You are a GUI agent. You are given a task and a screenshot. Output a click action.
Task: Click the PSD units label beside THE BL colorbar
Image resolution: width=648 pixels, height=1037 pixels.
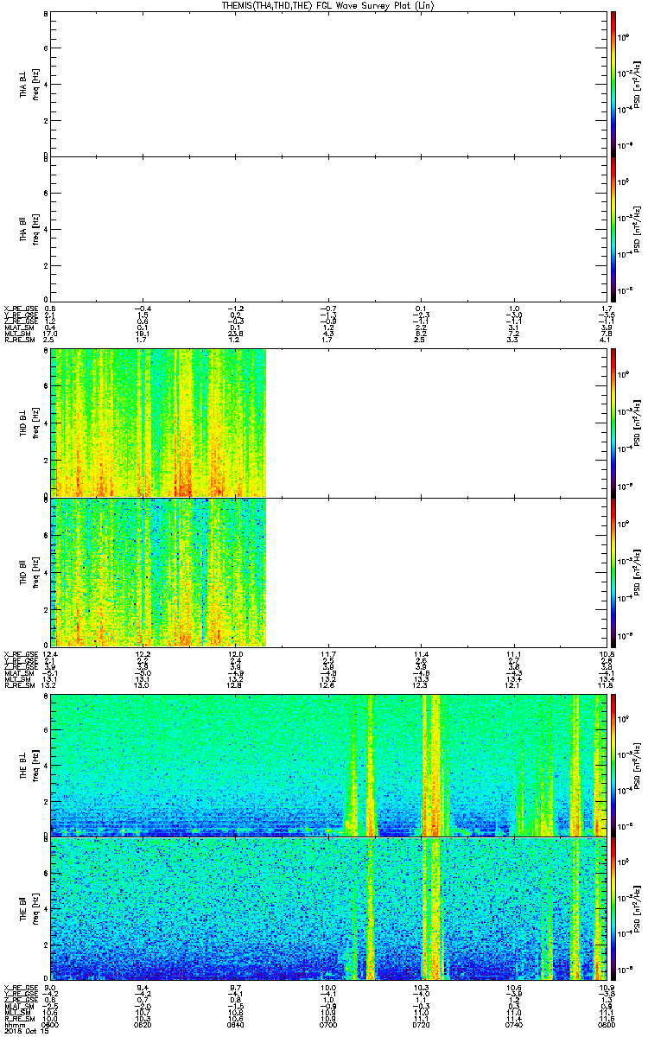tap(638, 765)
